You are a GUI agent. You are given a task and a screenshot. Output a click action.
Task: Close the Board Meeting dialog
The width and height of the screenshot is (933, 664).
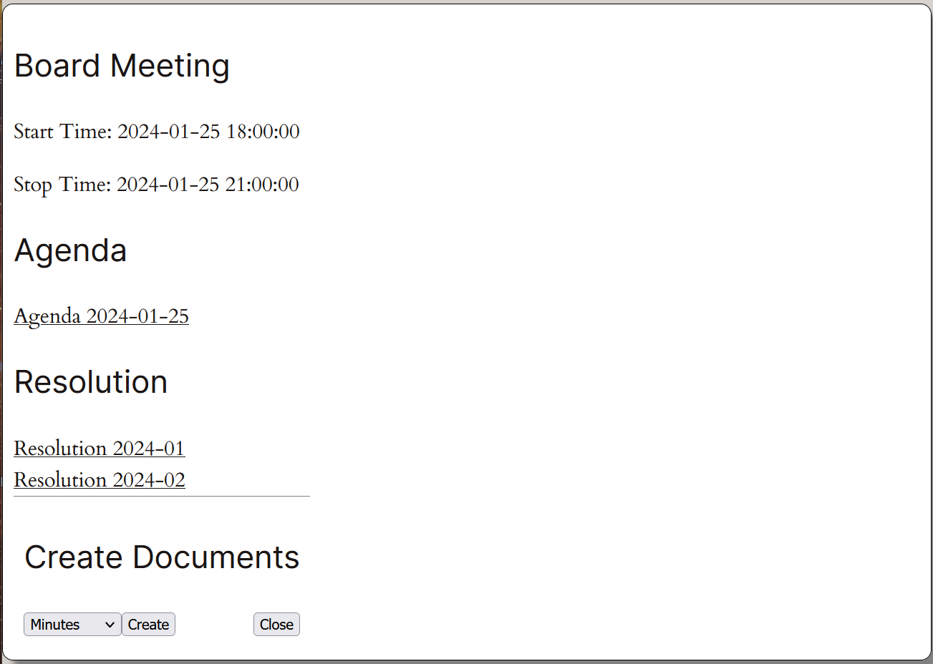(276, 625)
